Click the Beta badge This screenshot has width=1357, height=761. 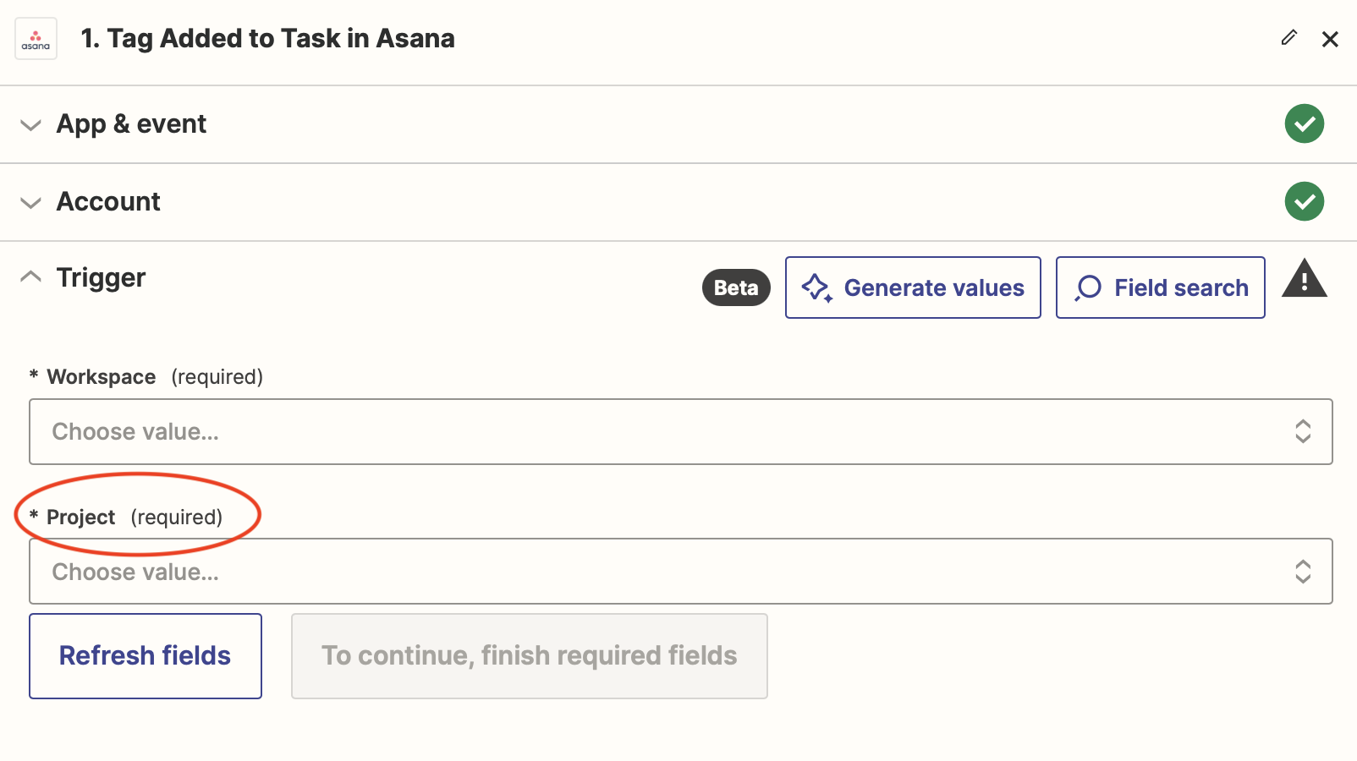pos(736,287)
